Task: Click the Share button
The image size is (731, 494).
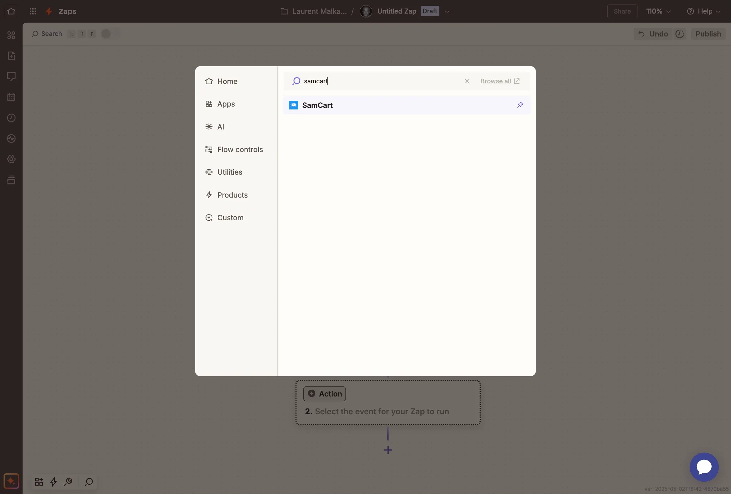Action: click(622, 11)
